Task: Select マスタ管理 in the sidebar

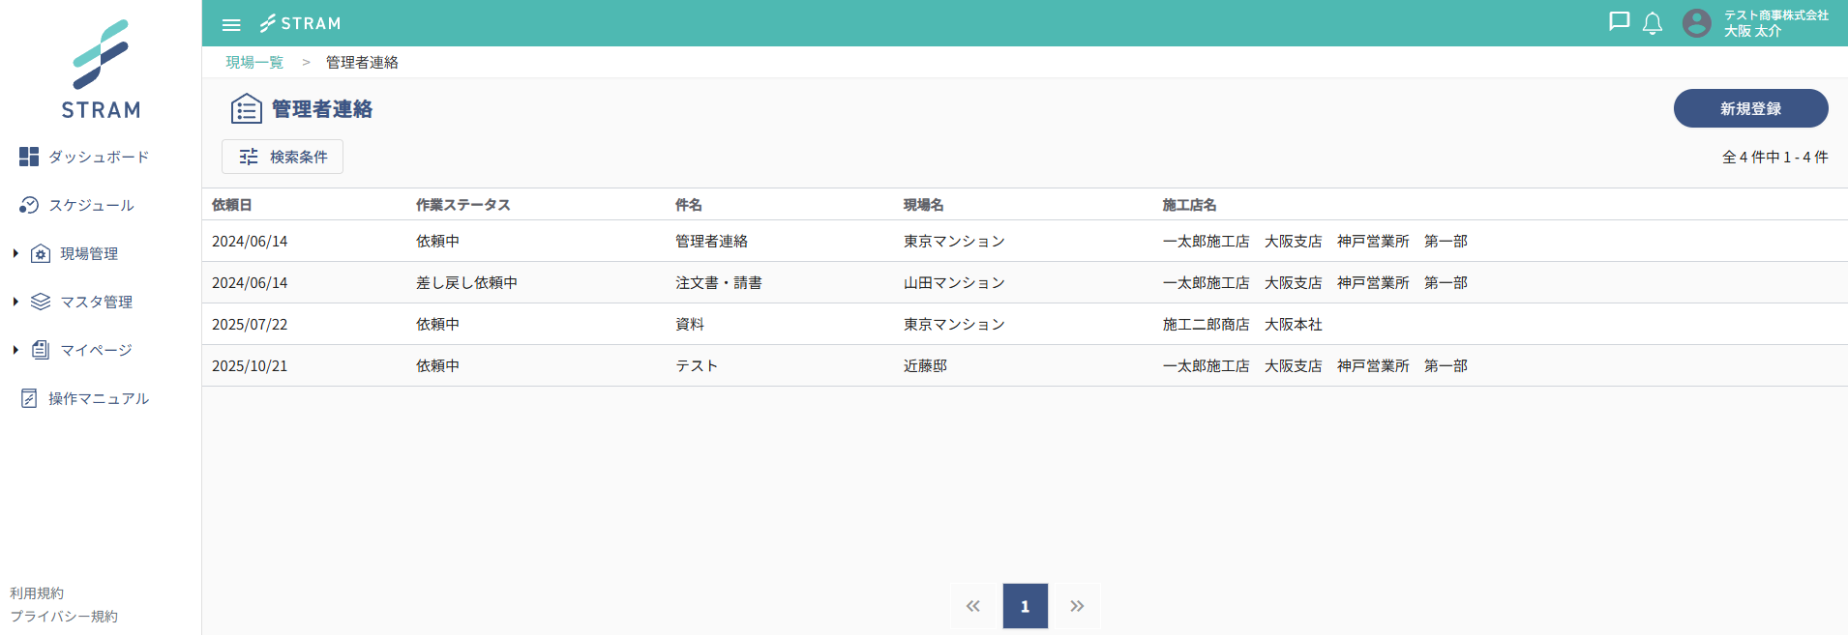Action: coord(97,302)
